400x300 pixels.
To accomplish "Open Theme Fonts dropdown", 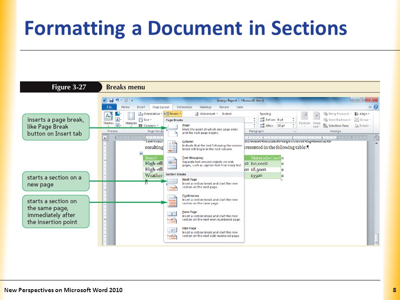I will pyautogui.click(x=118, y=120).
